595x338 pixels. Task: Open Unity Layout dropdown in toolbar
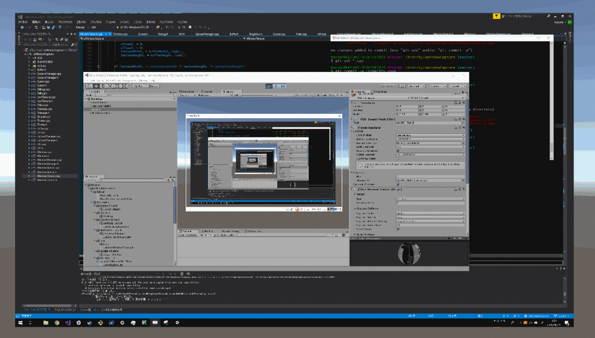coord(458,86)
